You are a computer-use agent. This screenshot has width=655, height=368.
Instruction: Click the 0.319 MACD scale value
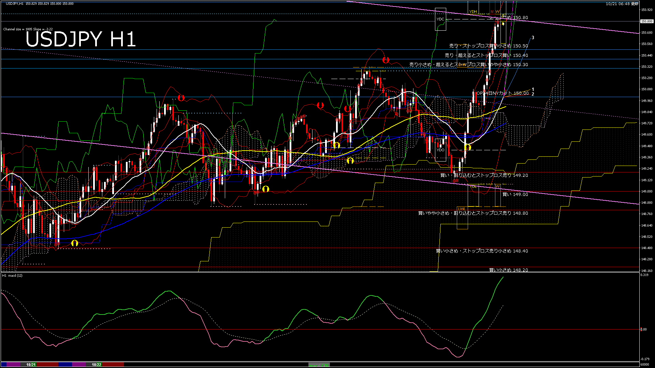pyautogui.click(x=645, y=275)
